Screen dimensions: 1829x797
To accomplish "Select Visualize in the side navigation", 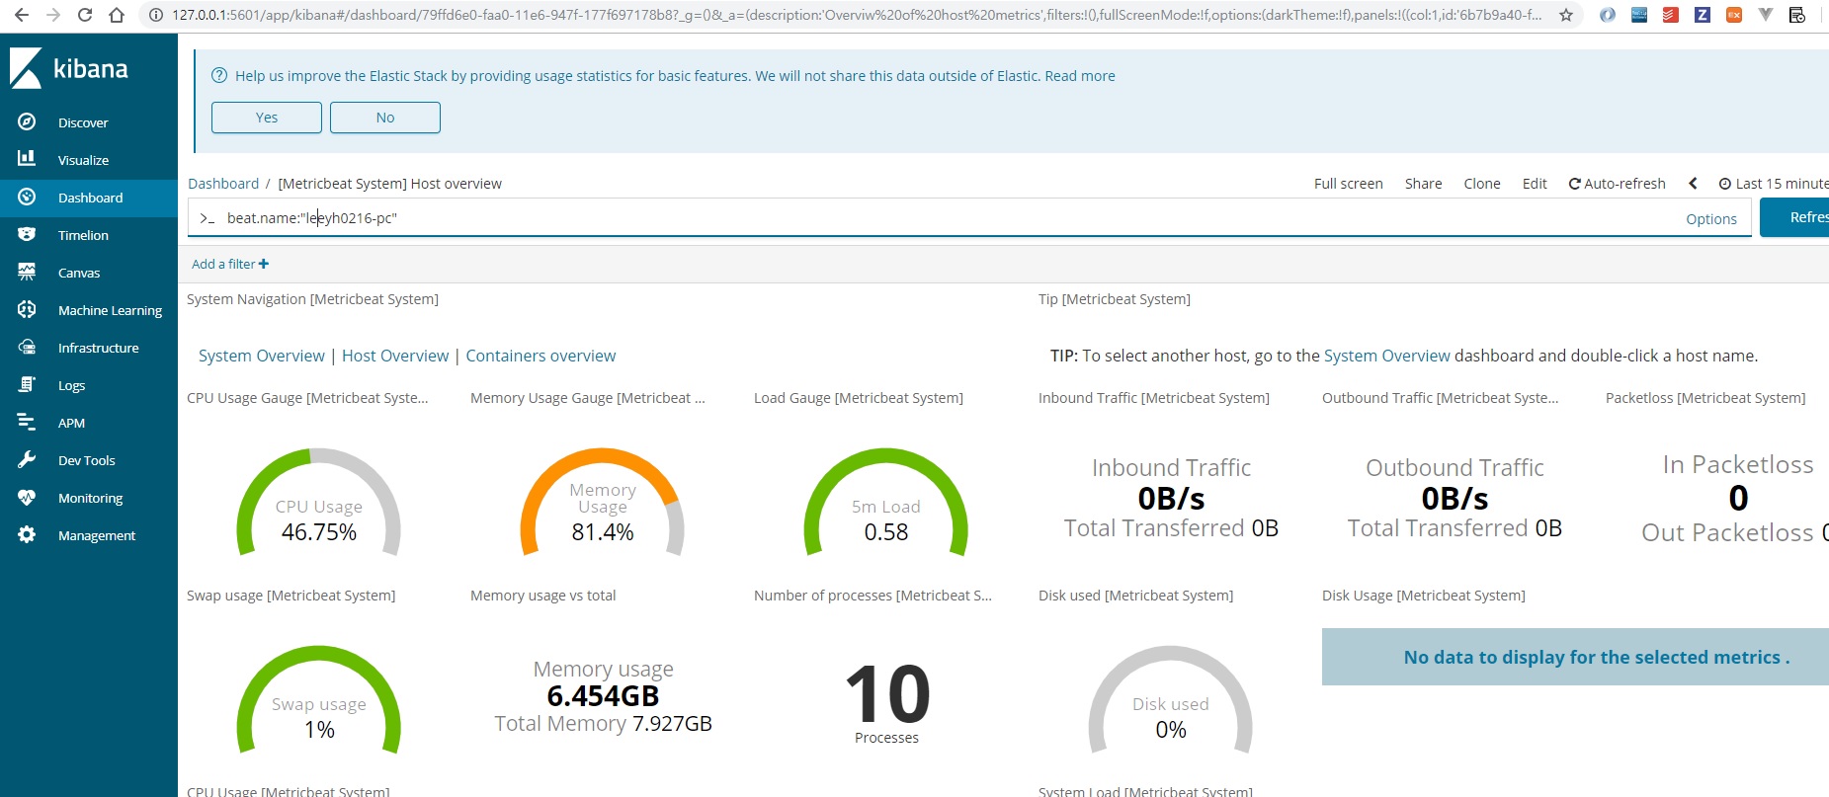I will point(83,160).
